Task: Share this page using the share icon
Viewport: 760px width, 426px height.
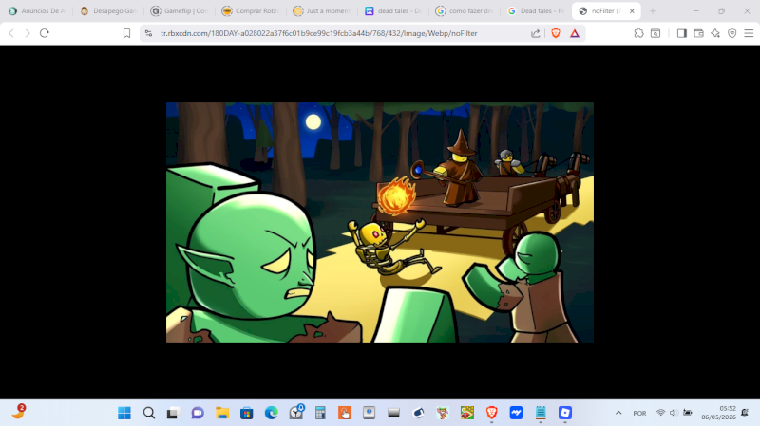Action: 536,33
